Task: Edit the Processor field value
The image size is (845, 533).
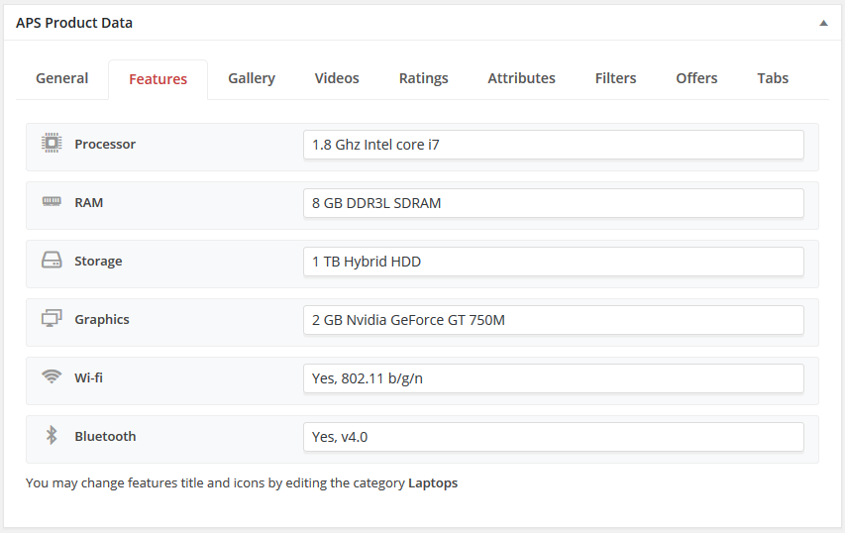Action: 554,145
